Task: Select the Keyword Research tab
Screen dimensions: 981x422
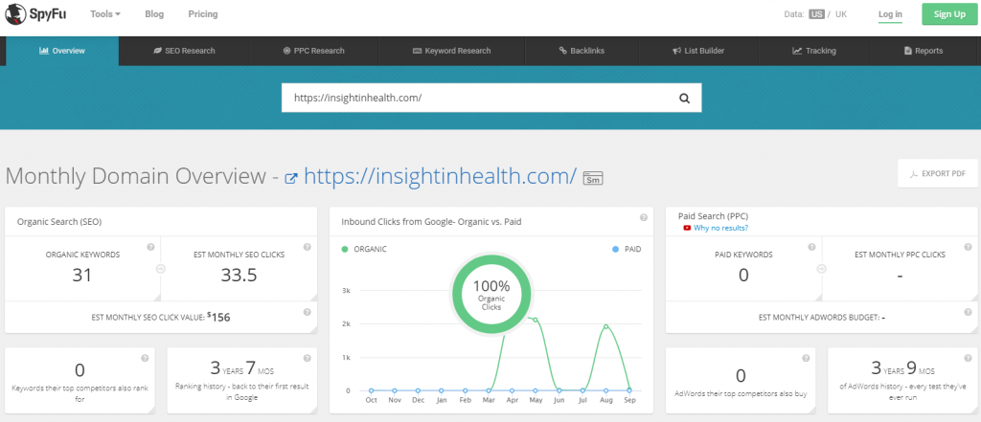Action: [x=451, y=51]
